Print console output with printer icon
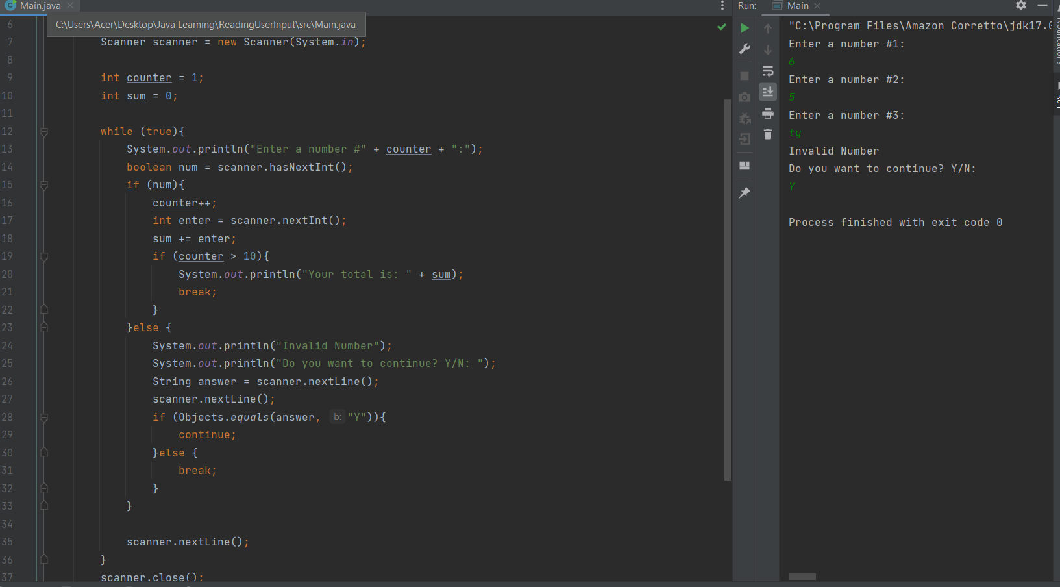 [x=768, y=114]
